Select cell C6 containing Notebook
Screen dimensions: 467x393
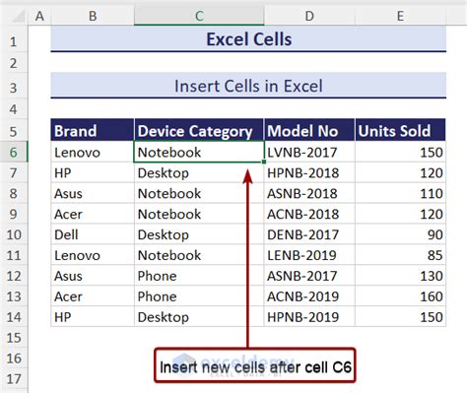[199, 152]
